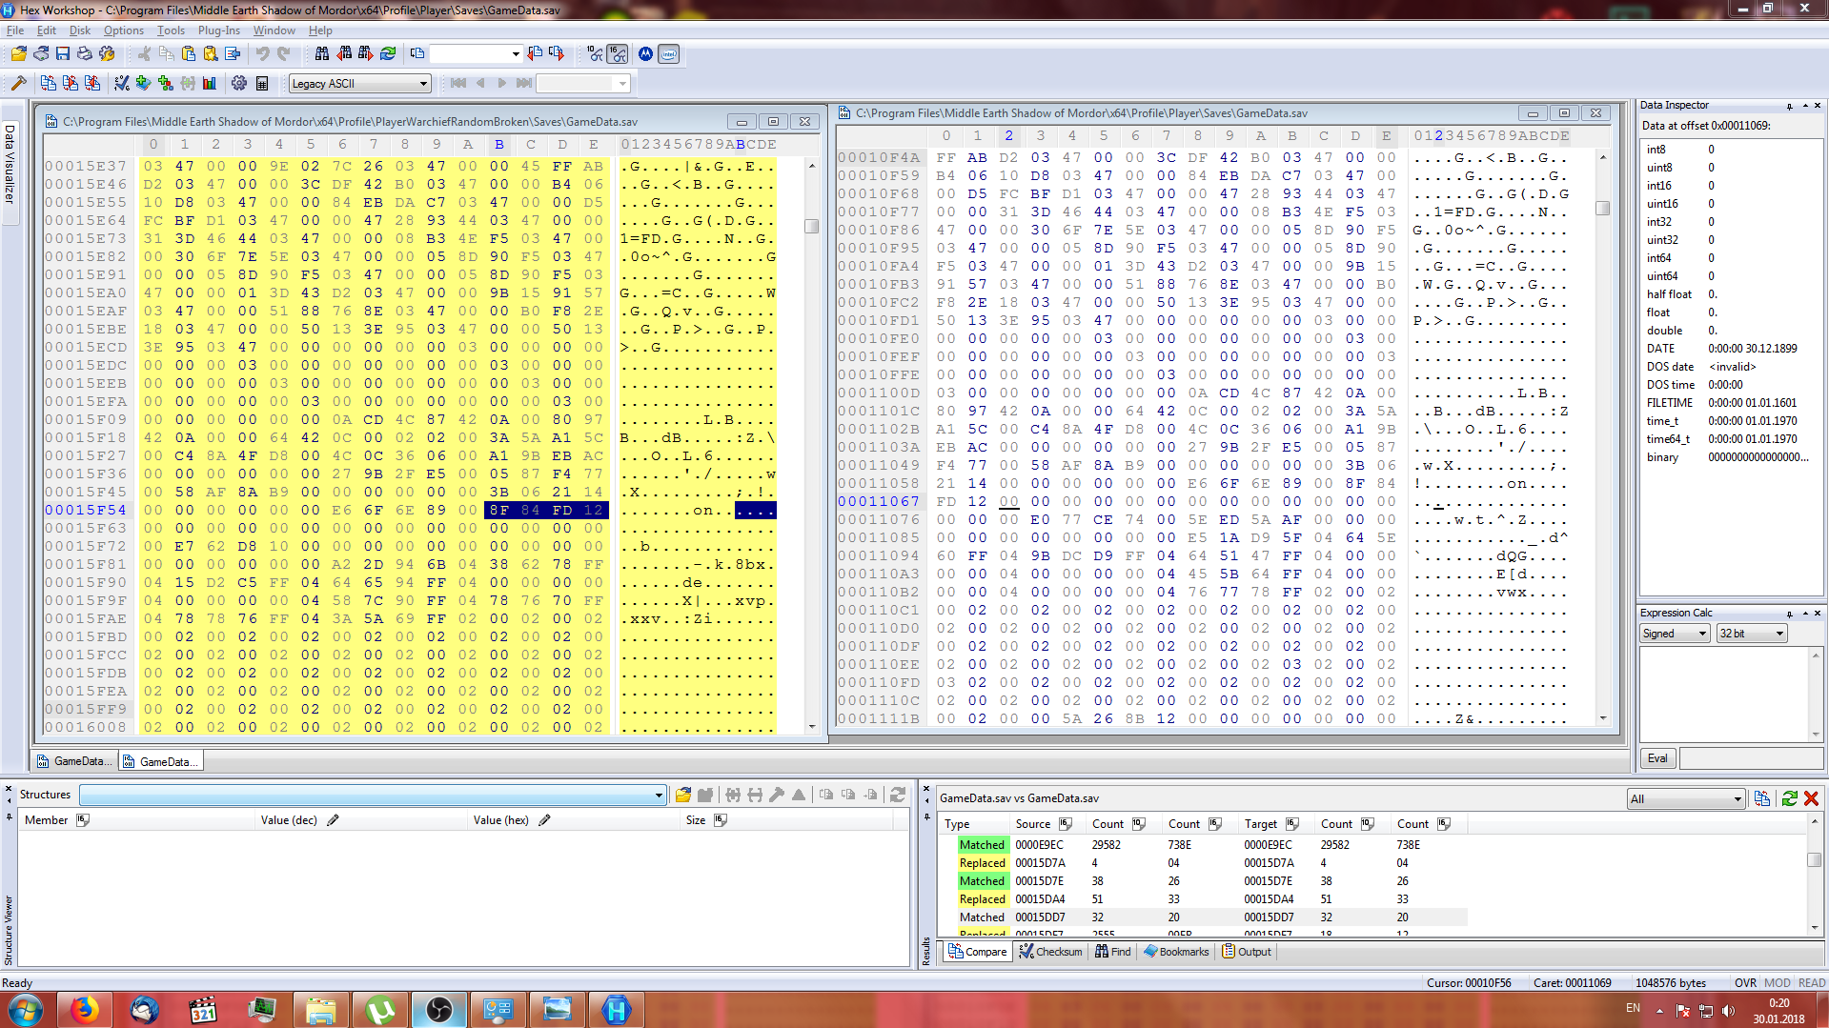Screen dimensions: 1829x1028
Task: Open the Tools menu
Action: [x=171, y=30]
